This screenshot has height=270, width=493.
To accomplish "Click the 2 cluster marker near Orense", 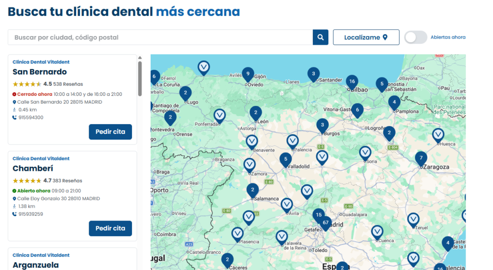I will 170,118.
